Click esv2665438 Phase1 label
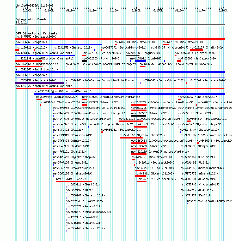The height and width of the screenshot is (241, 232). pos(162,141)
